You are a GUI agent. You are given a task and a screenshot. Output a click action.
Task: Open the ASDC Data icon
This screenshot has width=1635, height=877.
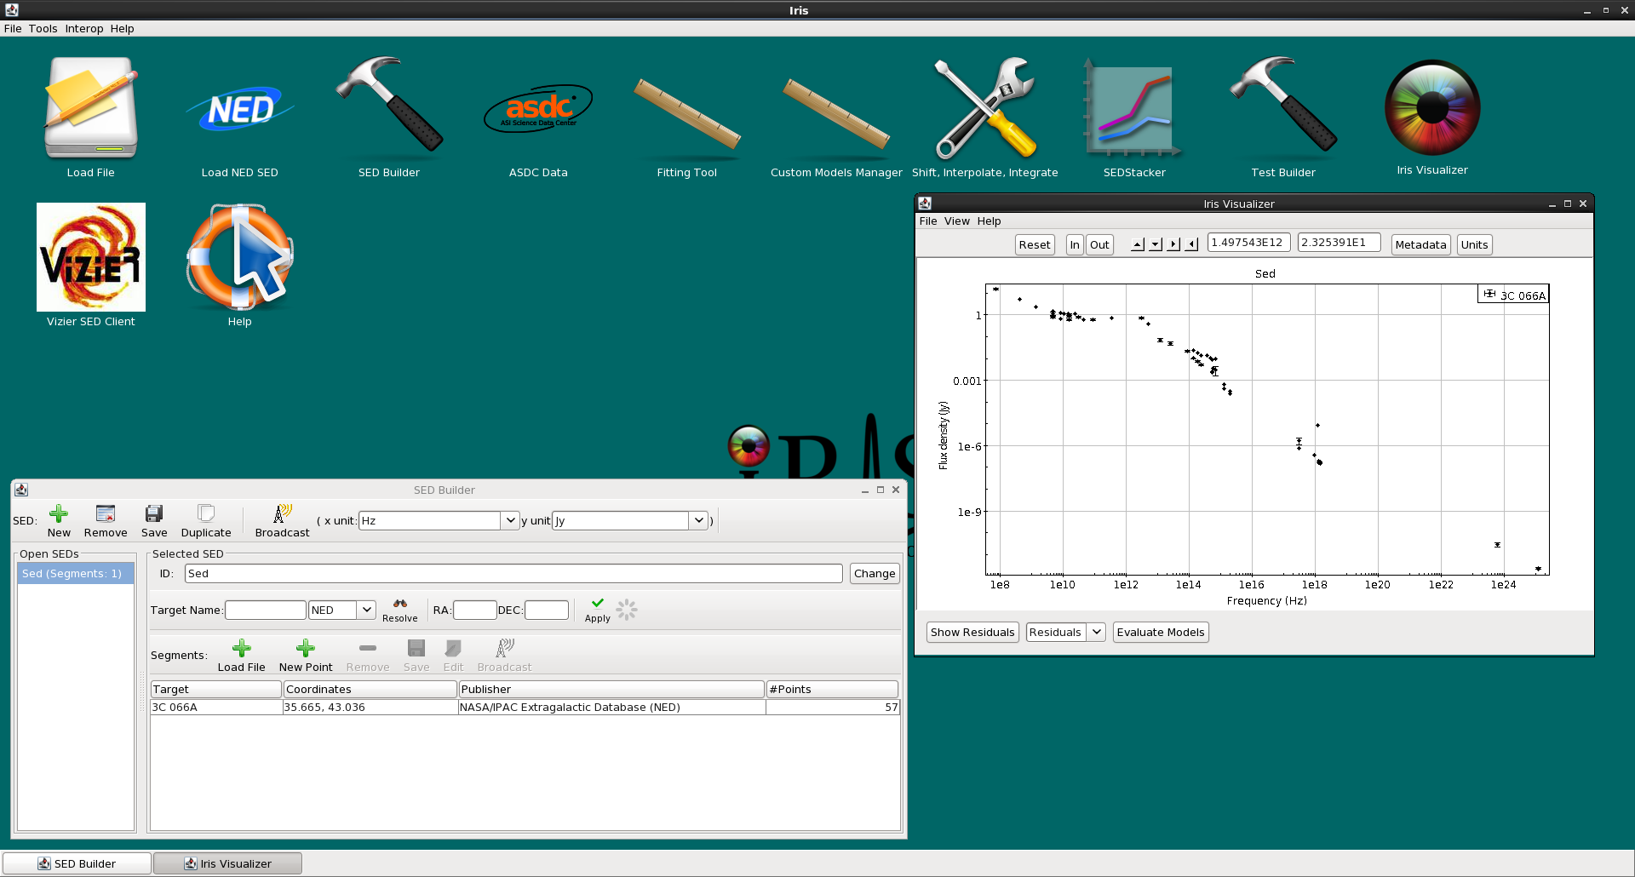pos(538,117)
